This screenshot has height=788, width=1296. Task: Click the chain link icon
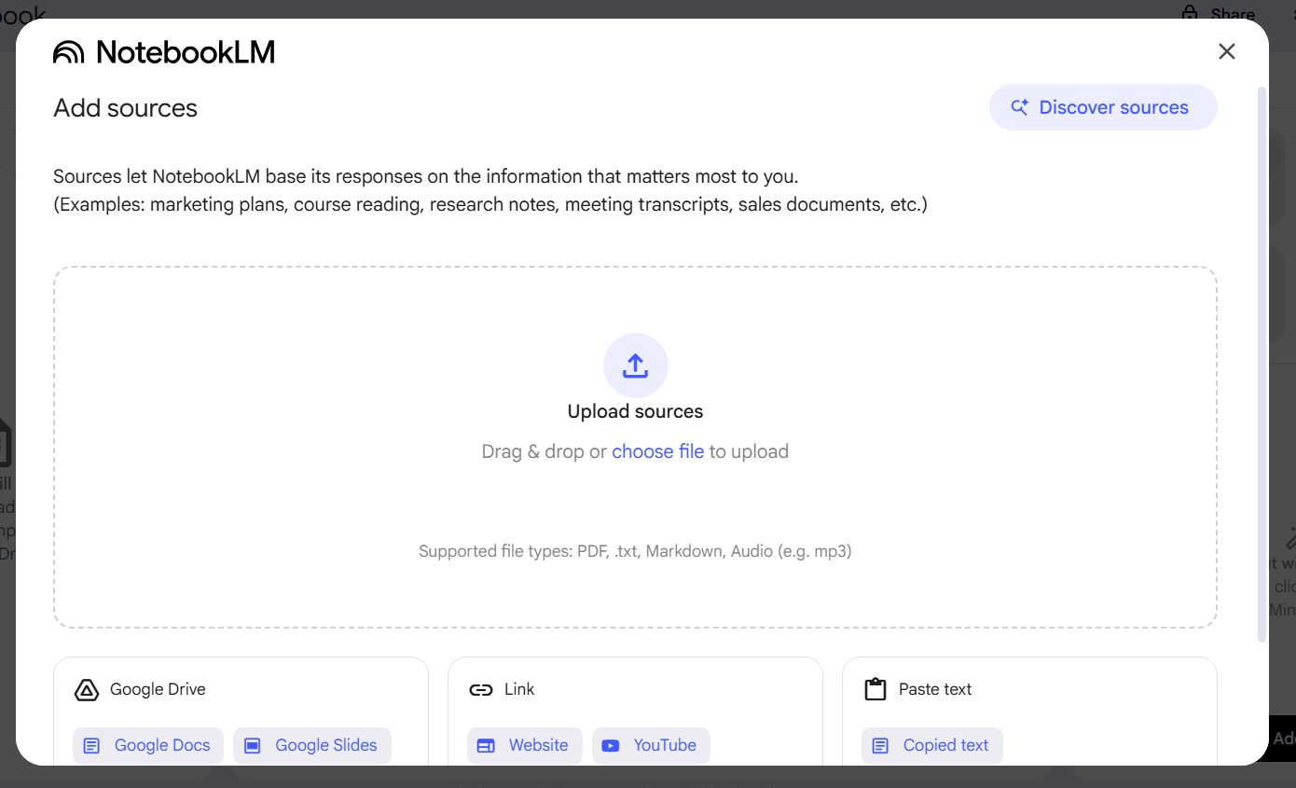coord(480,690)
